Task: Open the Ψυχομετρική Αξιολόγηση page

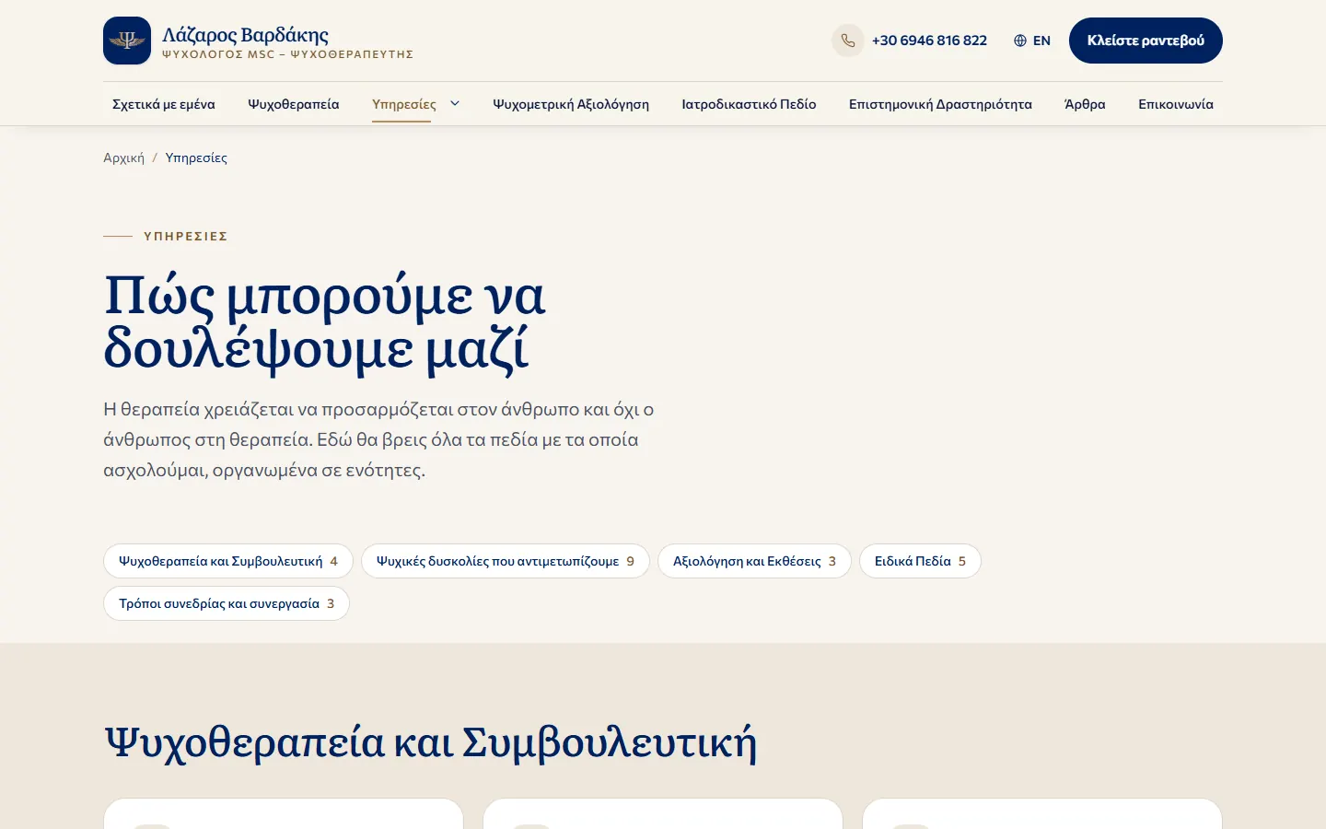Action: 571,104
